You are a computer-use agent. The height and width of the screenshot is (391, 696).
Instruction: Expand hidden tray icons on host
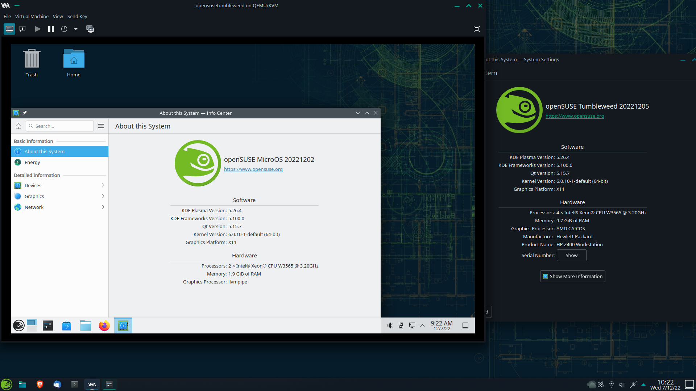click(x=643, y=384)
